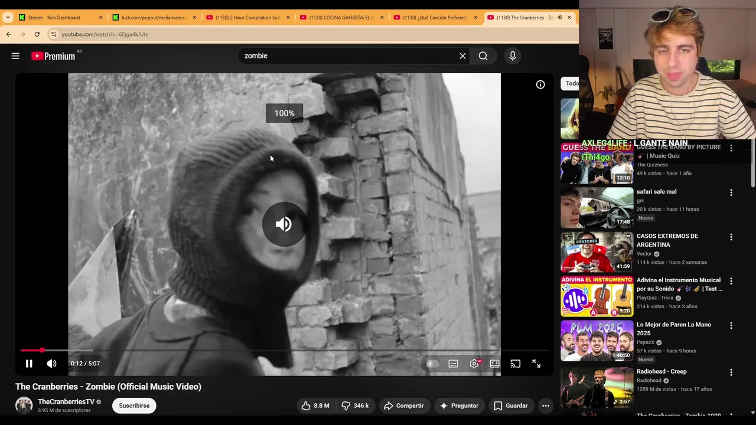Screen dimensions: 756x425
Task: Toggle the autoplay switch in the player
Action: click(x=432, y=364)
